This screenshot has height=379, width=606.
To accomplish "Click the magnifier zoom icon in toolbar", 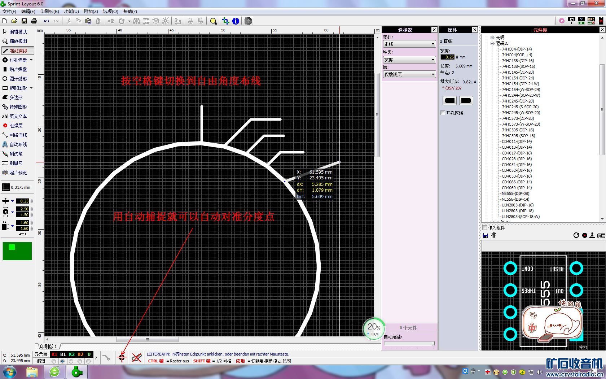I will (x=213, y=21).
